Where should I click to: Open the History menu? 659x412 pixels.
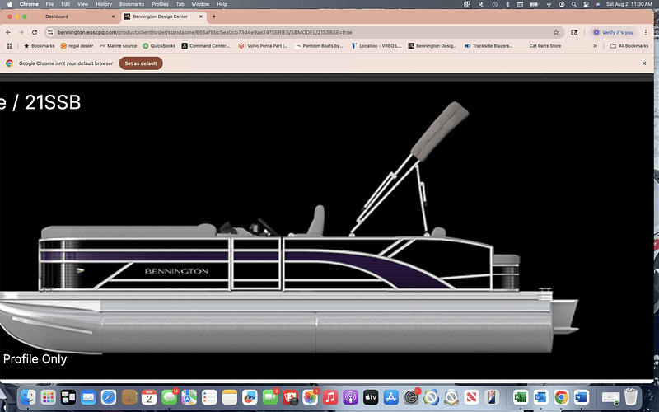[104, 4]
